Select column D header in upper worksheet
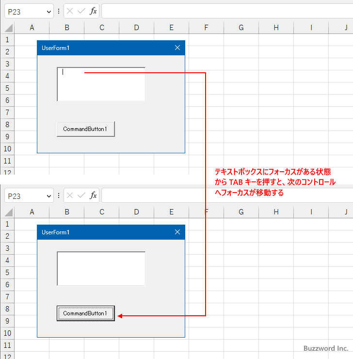 pyautogui.click(x=137, y=28)
